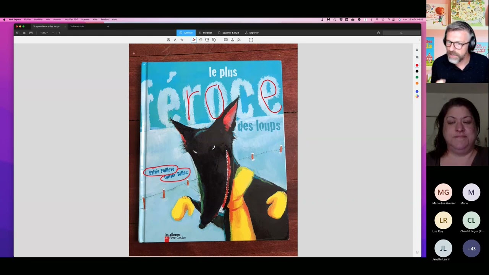Screen dimensions: 489x275
Task: Pick the blue pen color
Action: coord(417,92)
